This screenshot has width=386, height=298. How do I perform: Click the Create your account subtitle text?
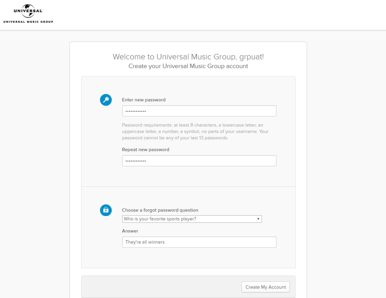click(188, 66)
